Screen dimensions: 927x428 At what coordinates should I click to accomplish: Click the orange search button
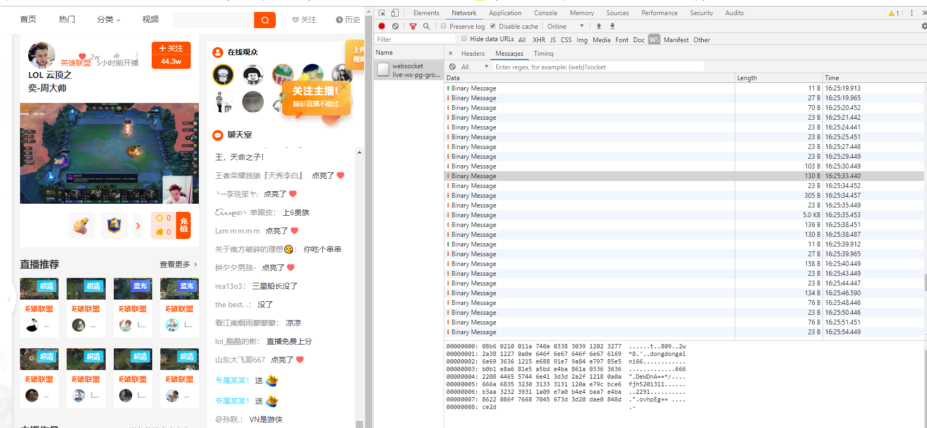[x=264, y=20]
